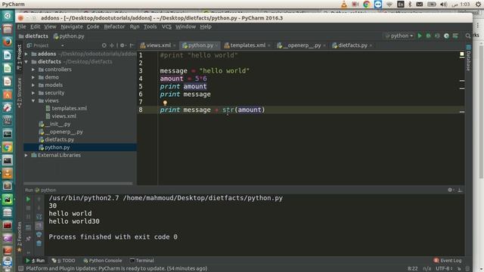Screen dimensions: 484x272
Task: Click the volume icon in system tray
Action: click(444, 4)
